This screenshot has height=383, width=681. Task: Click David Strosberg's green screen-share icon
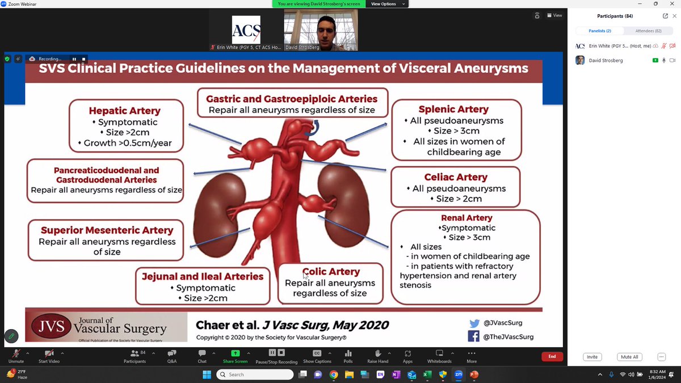655,60
